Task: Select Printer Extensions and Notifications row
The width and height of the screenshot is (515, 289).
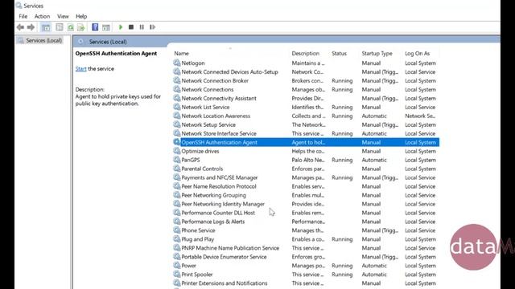Action: point(306,283)
